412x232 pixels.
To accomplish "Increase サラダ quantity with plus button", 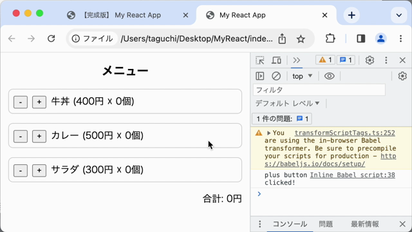I will pos(39,170).
